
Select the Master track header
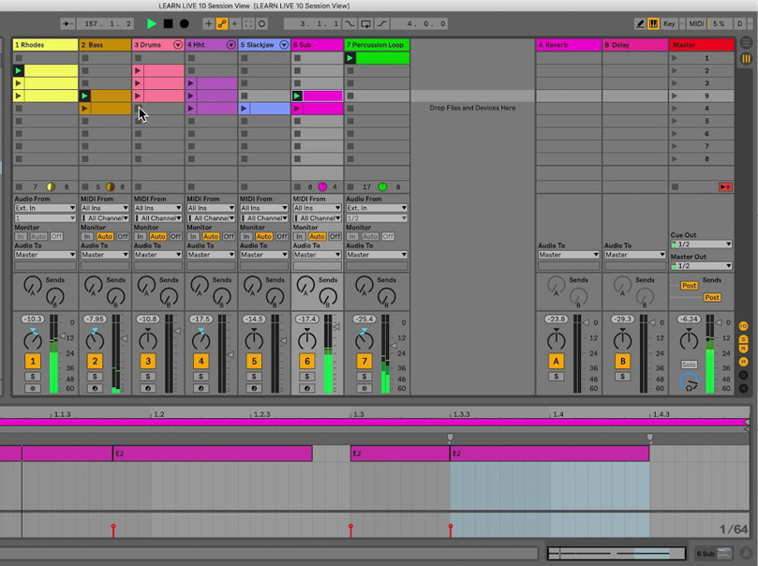[702, 45]
